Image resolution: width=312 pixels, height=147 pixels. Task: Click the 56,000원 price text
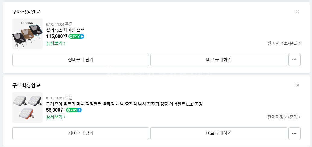(x=55, y=110)
